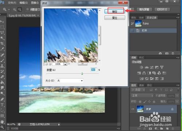182x131 pixels.
Task: Select the Brush tool
Action: 2,60
